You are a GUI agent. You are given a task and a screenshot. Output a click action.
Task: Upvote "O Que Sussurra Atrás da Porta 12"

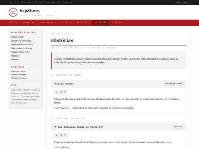point(57,135)
